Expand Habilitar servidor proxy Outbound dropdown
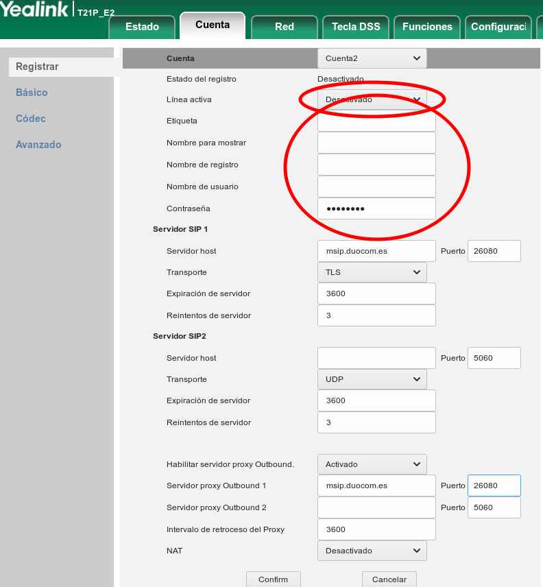The height and width of the screenshot is (587, 543). [372, 464]
